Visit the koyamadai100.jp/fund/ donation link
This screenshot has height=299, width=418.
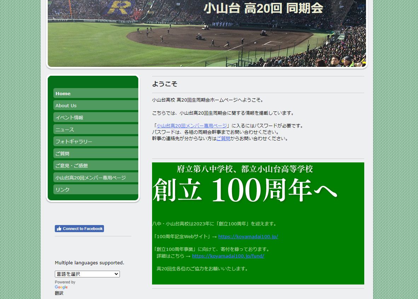[228, 256]
